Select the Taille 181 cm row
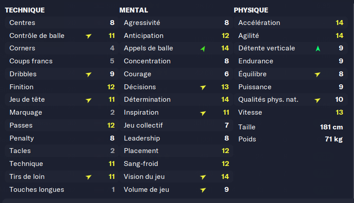 (290, 127)
